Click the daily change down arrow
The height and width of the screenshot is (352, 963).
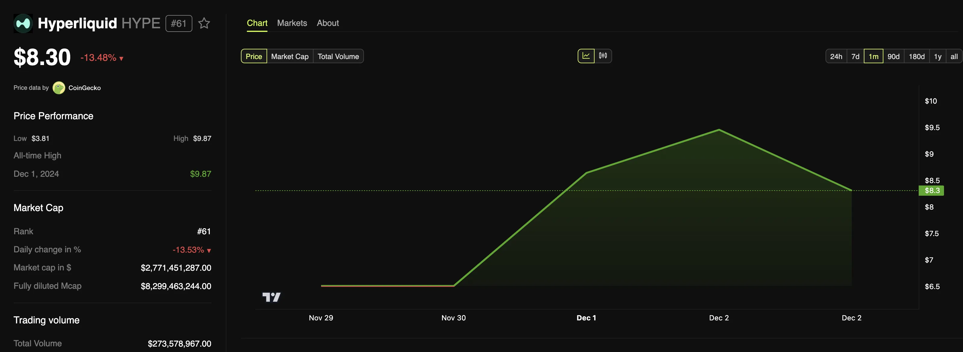(209, 251)
